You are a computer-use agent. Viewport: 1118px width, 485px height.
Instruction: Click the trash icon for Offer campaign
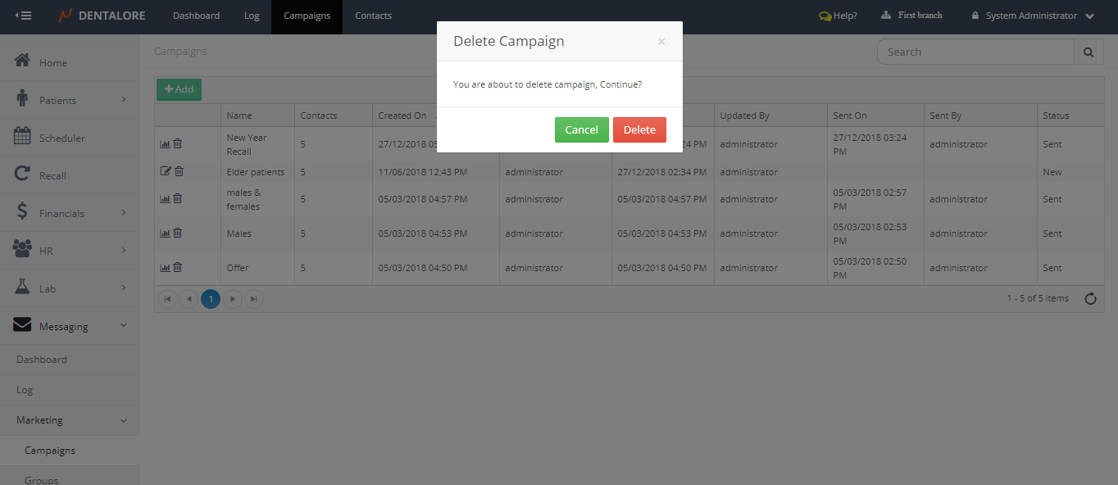[178, 268]
